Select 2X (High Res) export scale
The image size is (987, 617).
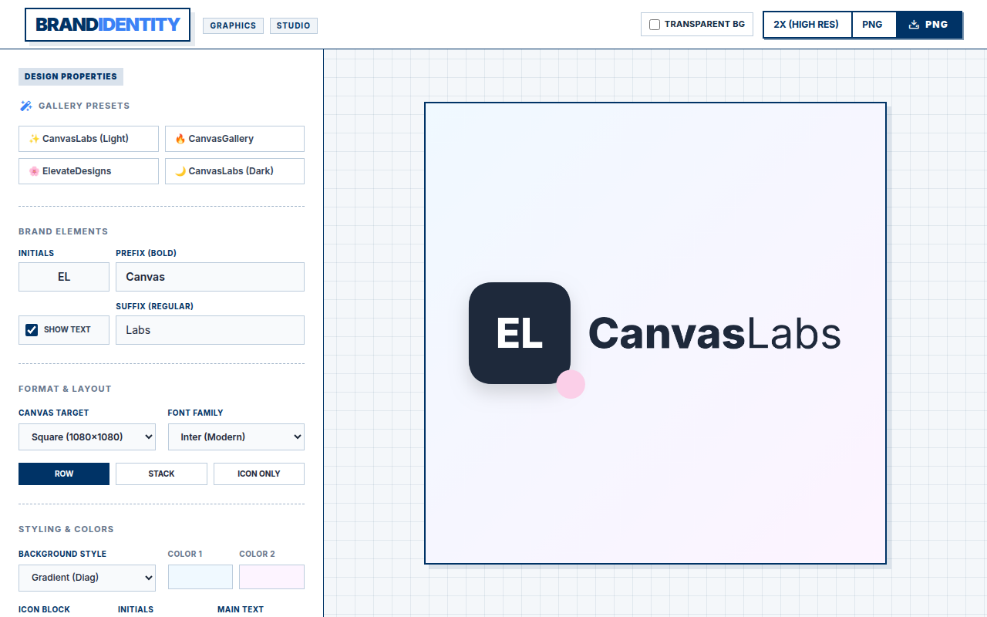tap(807, 25)
